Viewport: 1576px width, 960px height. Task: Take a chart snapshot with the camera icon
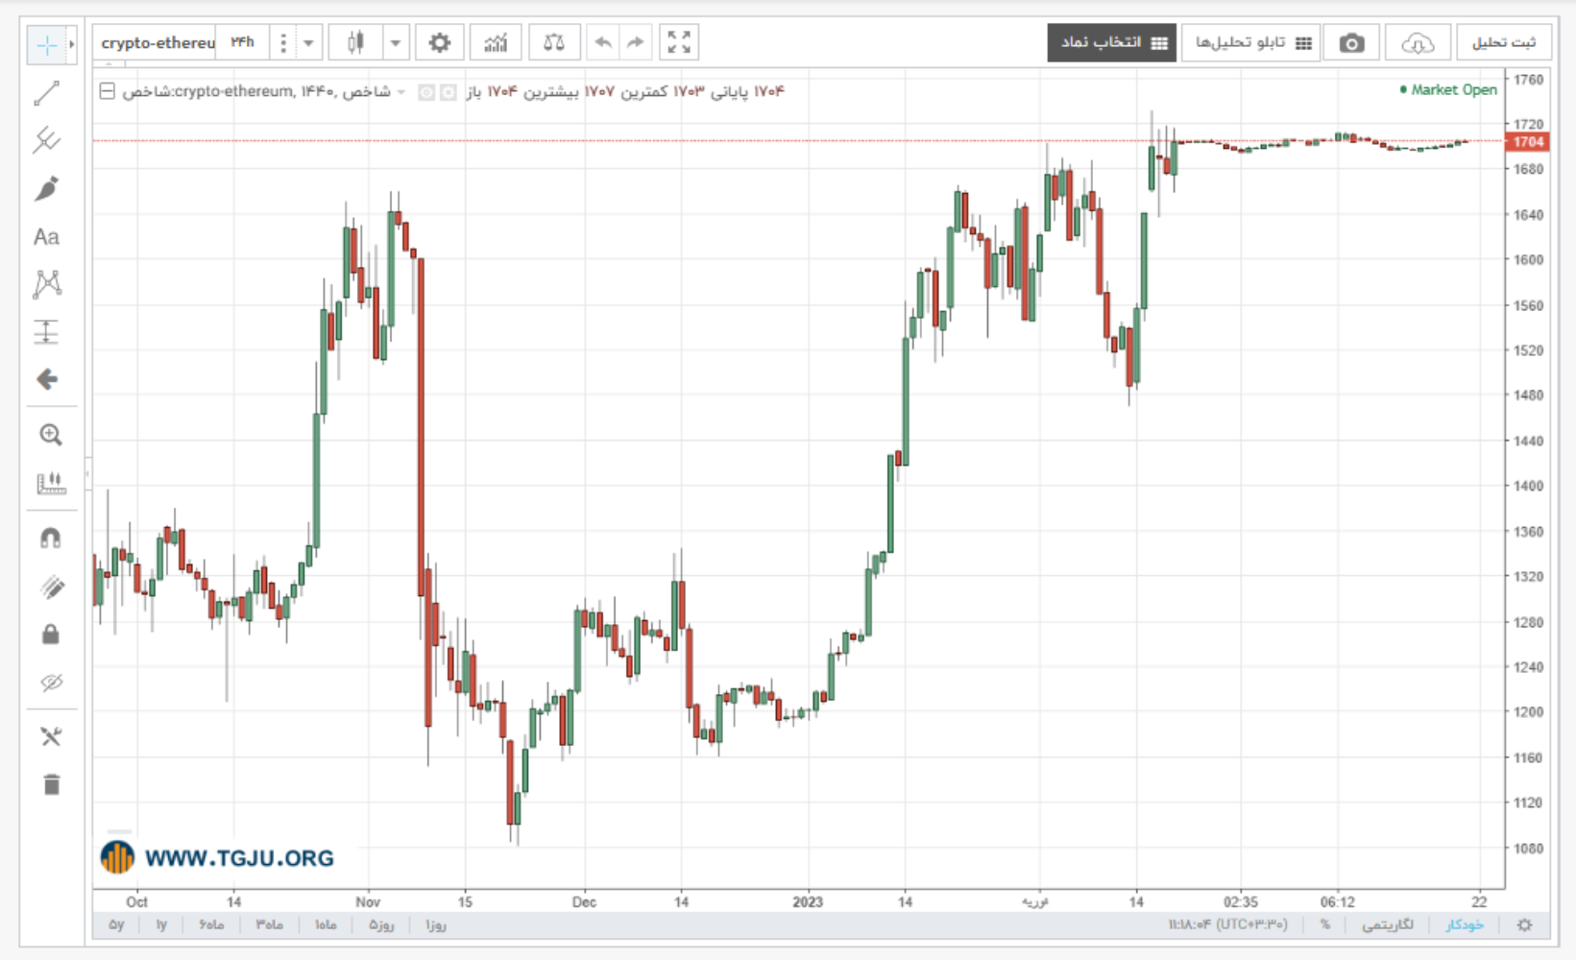1351,42
